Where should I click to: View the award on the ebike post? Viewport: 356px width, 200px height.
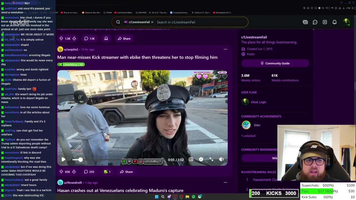click(x=107, y=172)
